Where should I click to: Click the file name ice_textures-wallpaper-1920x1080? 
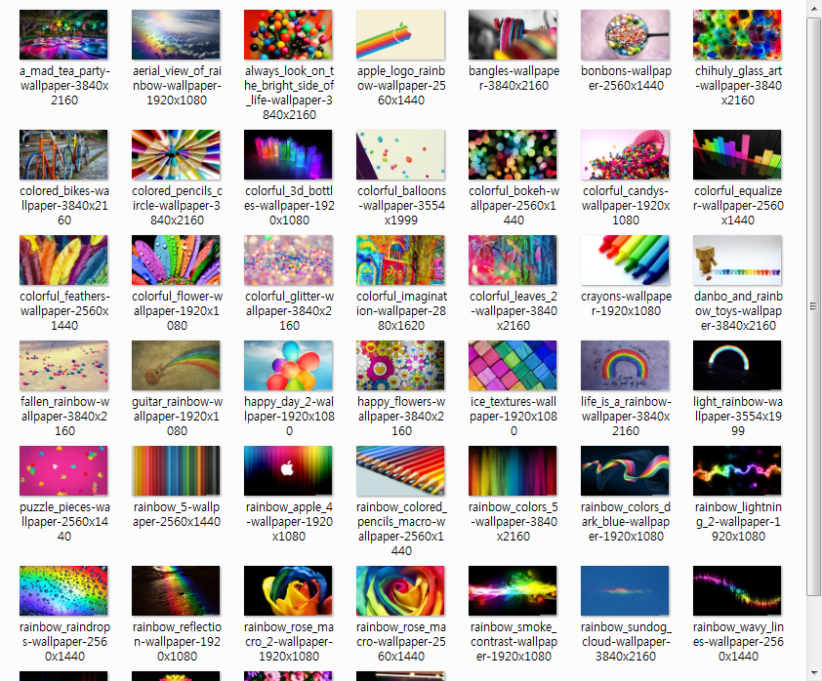point(514,416)
